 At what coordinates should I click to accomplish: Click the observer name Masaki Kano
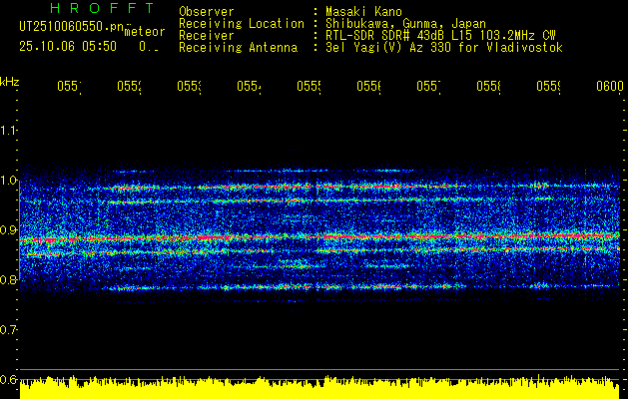point(363,12)
